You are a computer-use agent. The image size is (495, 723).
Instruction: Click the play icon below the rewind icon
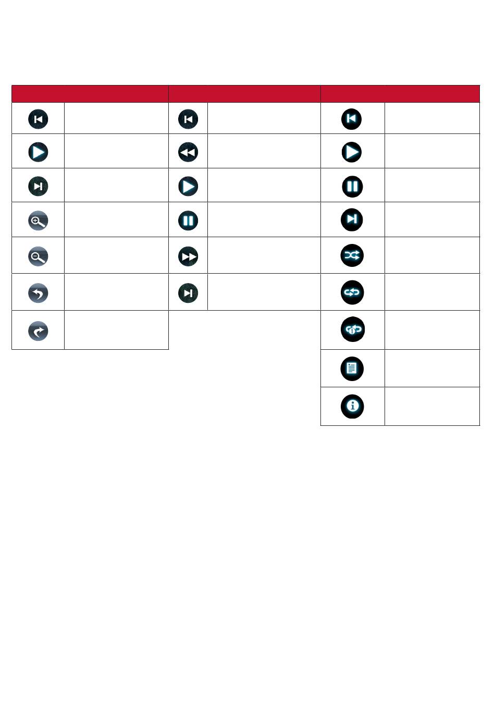pos(188,186)
